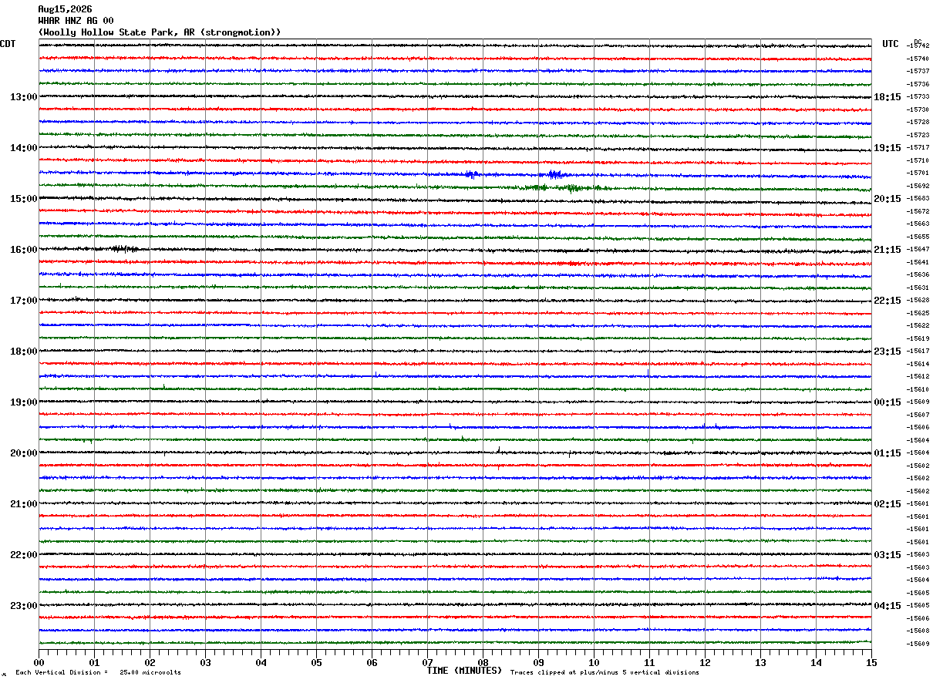Screen dimensions: 933x683
Task: Click the -15742 DC offset value
Action: pyautogui.click(x=918, y=46)
